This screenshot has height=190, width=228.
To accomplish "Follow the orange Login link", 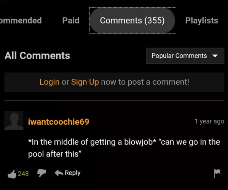I will [49, 82].
